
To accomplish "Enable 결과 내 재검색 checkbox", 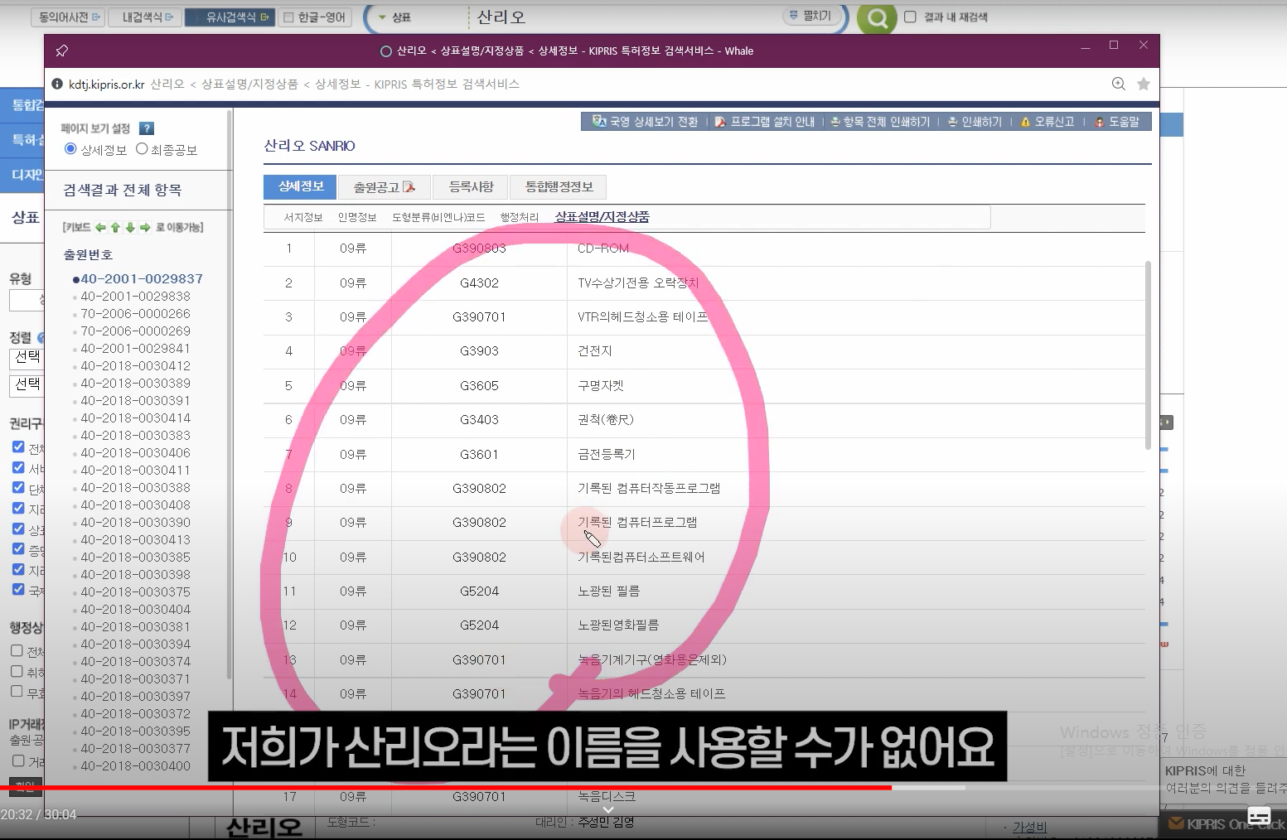I will (910, 17).
